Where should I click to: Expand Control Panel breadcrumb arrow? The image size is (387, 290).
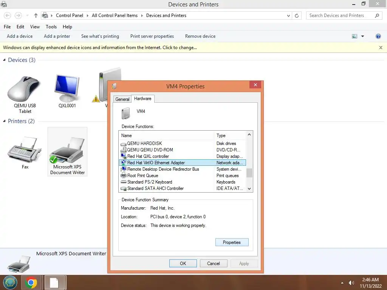point(87,15)
